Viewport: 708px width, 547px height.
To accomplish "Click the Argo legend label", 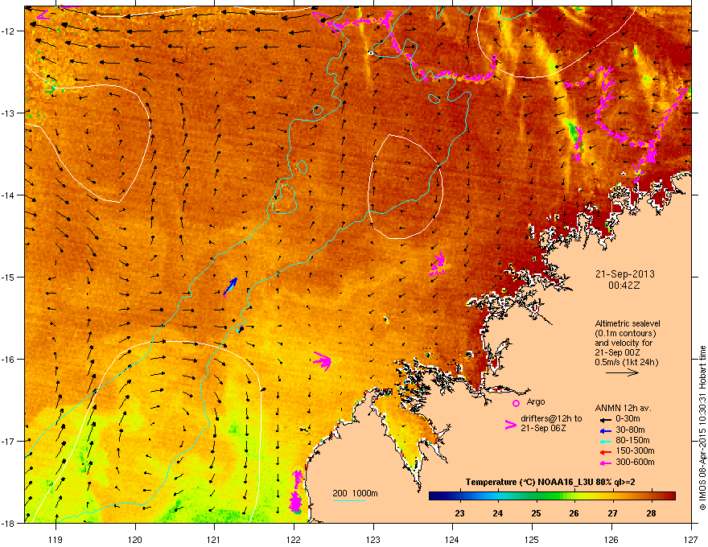I will point(536,401).
